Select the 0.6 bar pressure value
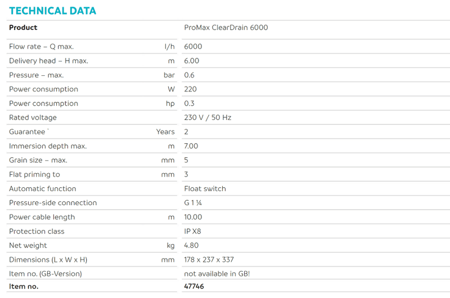 pyautogui.click(x=189, y=75)
